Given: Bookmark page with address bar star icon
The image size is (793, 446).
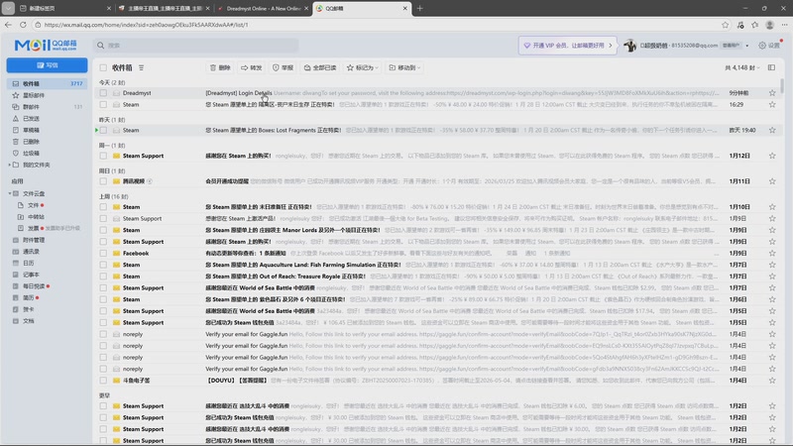Looking at the screenshot, I should tap(726, 25).
